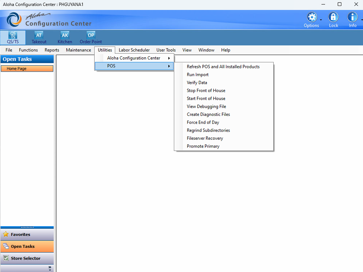363x272 pixels.
Task: Open the Functions menu
Action: click(x=28, y=50)
